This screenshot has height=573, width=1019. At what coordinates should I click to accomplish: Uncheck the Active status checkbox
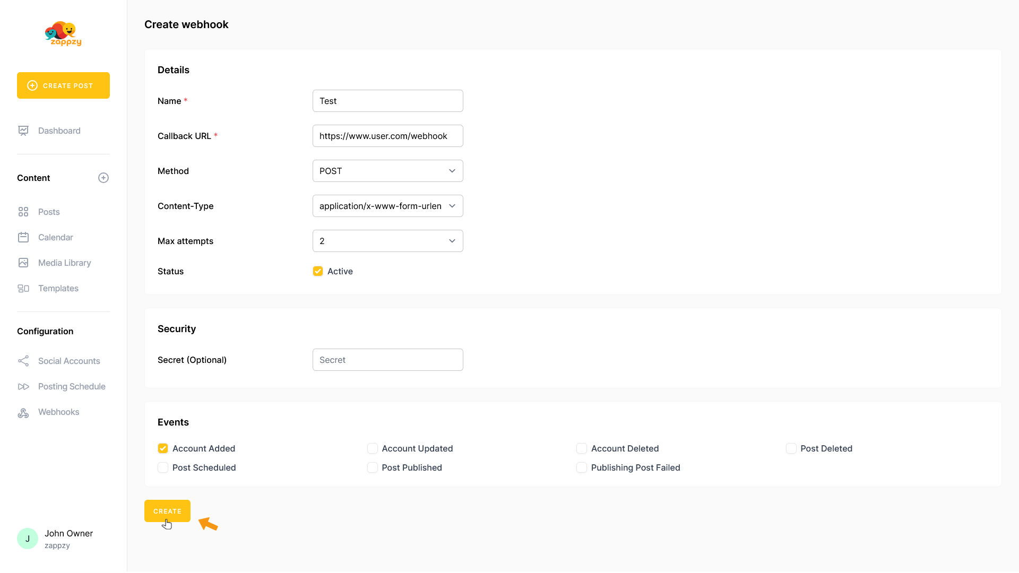click(318, 271)
